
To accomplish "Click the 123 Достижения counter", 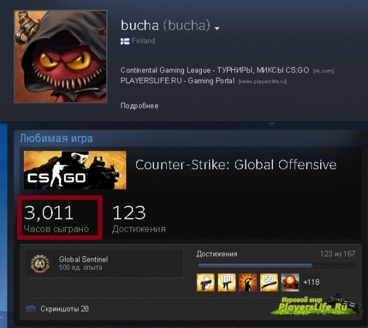I will [139, 219].
